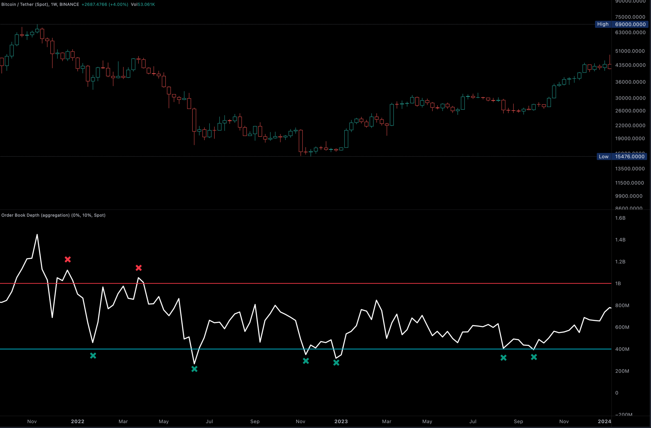This screenshot has height=428, width=651.
Task: Click the +2687.4766 (+4.00%) price change label
Action: point(105,5)
